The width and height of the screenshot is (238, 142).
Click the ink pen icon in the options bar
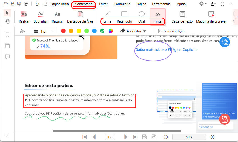tap(22, 31)
